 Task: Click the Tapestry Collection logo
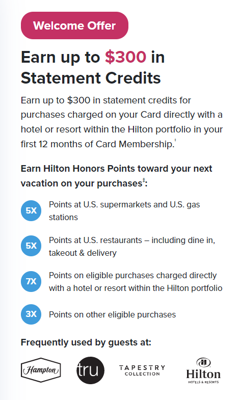point(142,370)
